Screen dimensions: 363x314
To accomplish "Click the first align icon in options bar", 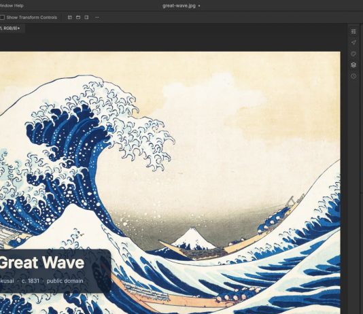I will pyautogui.click(x=70, y=18).
